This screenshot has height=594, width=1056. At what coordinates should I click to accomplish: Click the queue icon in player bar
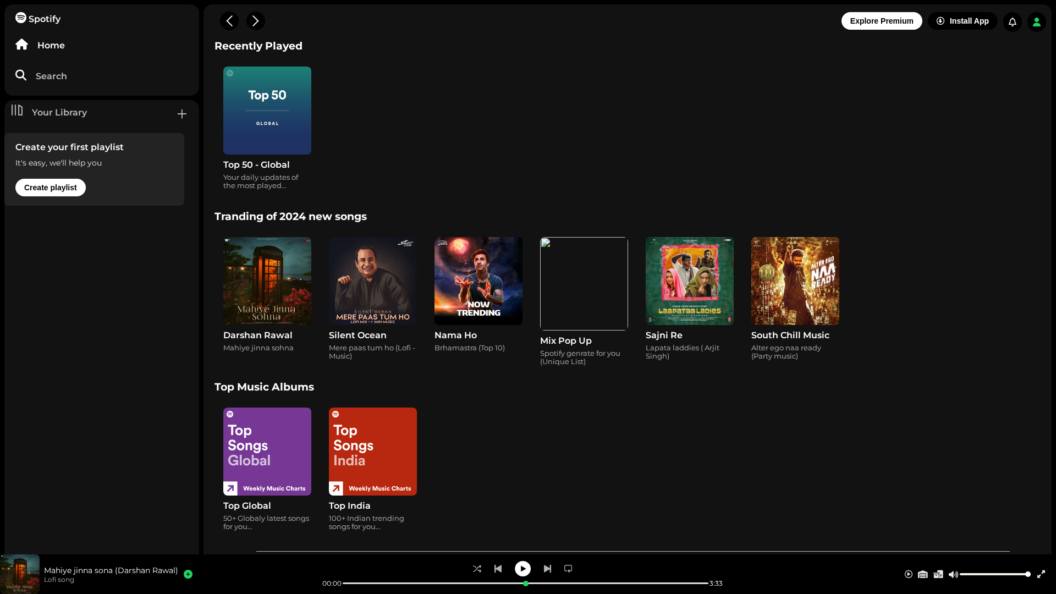923,574
